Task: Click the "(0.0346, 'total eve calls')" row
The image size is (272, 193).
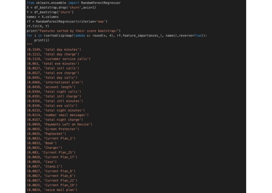Action: (52, 105)
